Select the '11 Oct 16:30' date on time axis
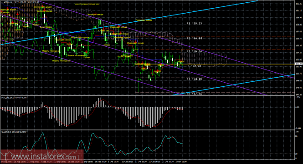Image resolution: width=303 pixels, height=164 pixels. [x=128, y=162]
